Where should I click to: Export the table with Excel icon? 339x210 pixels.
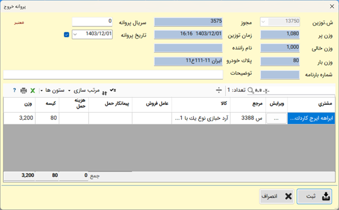33,90
